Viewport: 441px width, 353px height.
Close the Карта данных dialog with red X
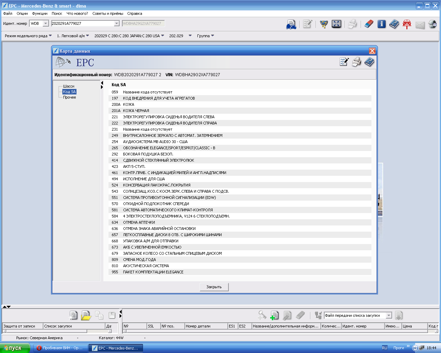pos(372,51)
